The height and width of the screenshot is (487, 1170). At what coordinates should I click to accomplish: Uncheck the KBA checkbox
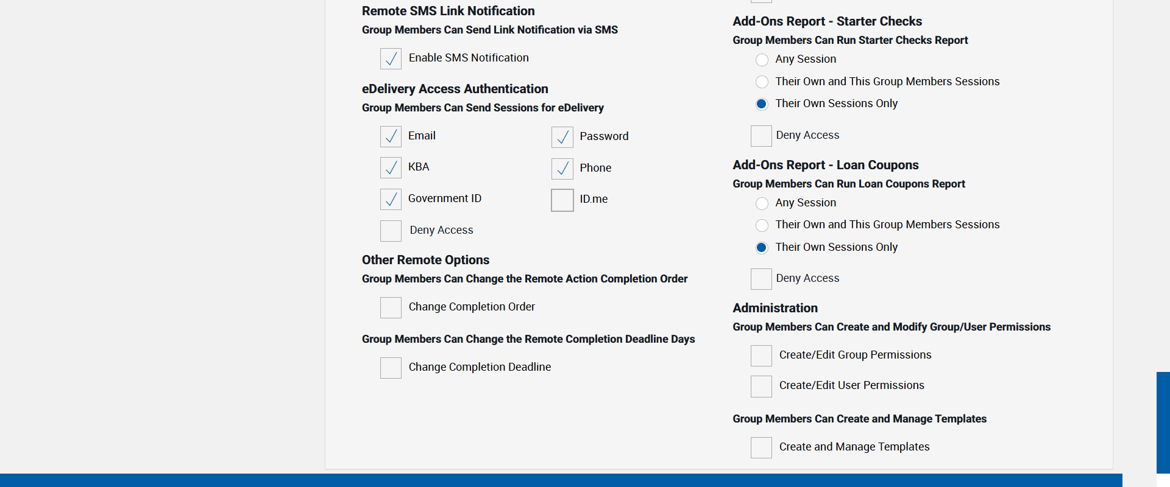(391, 167)
